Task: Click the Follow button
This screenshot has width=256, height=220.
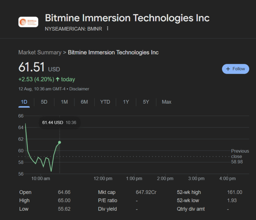Action: click(235, 69)
